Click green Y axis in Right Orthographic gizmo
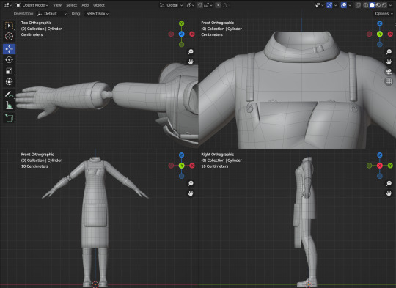Image resolution: width=396 pixels, height=288 pixels. (390, 166)
